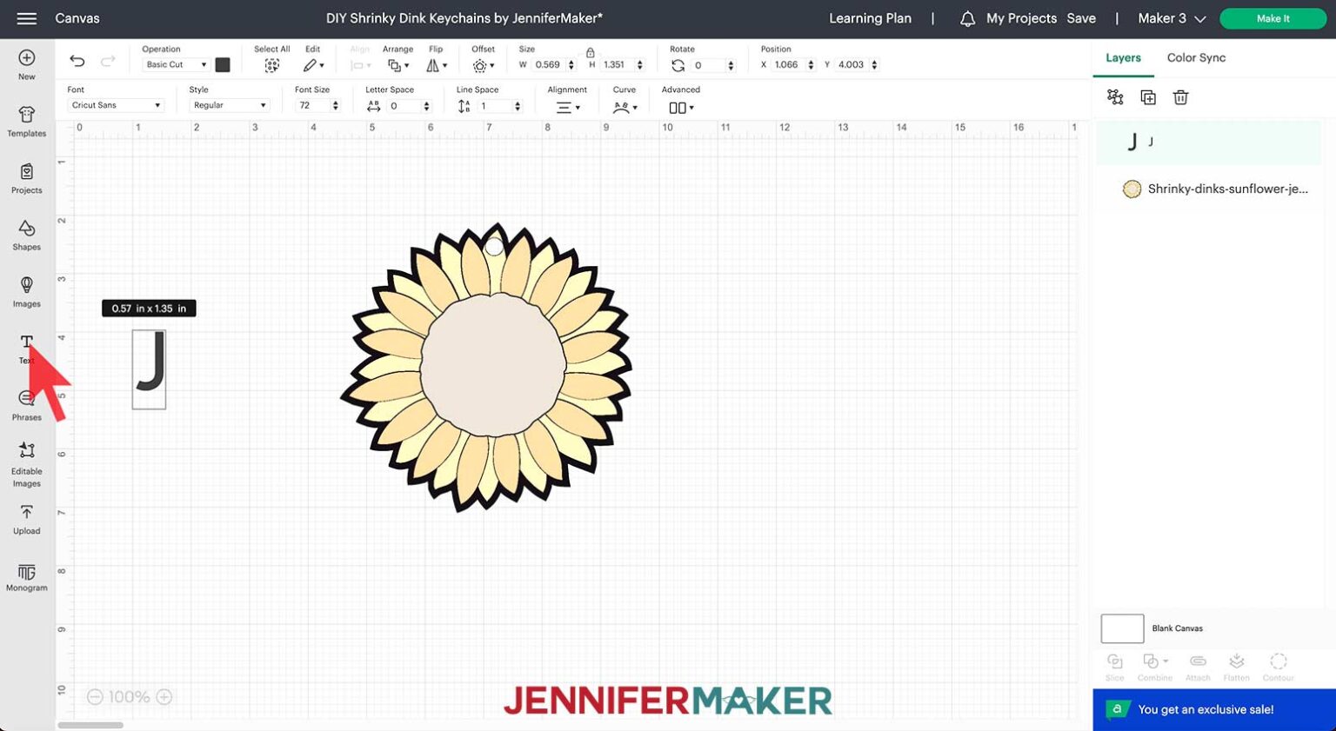
Task: Click the Flatten tool
Action: (1236, 667)
